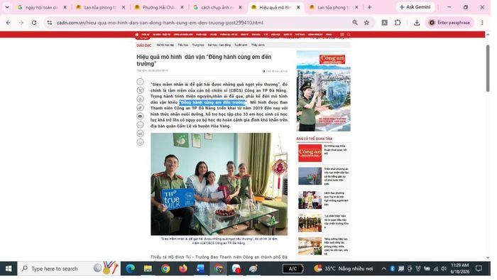The width and height of the screenshot is (497, 280).
Task: Click the volume speaker tray icon
Action: 444,269
